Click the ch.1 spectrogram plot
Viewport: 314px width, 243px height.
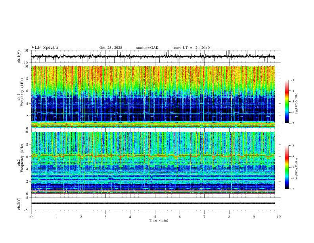point(153,97)
